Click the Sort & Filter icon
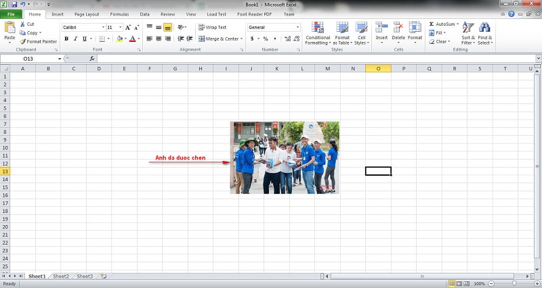542x288 pixels. (x=468, y=32)
